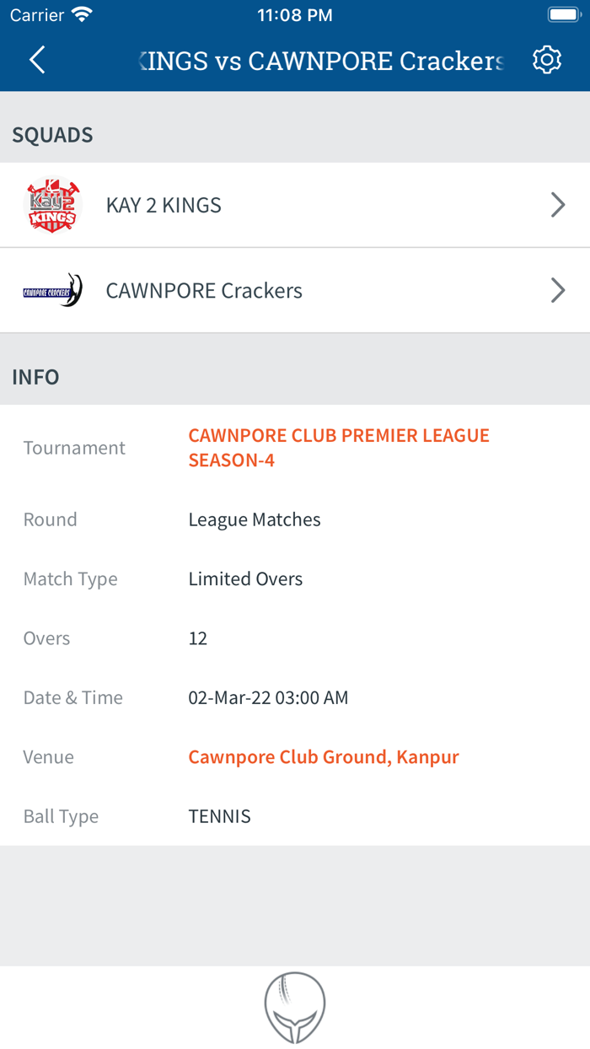The height and width of the screenshot is (1049, 590).
Task: Tap the back arrow in the navigation bar
Action: 35,60
